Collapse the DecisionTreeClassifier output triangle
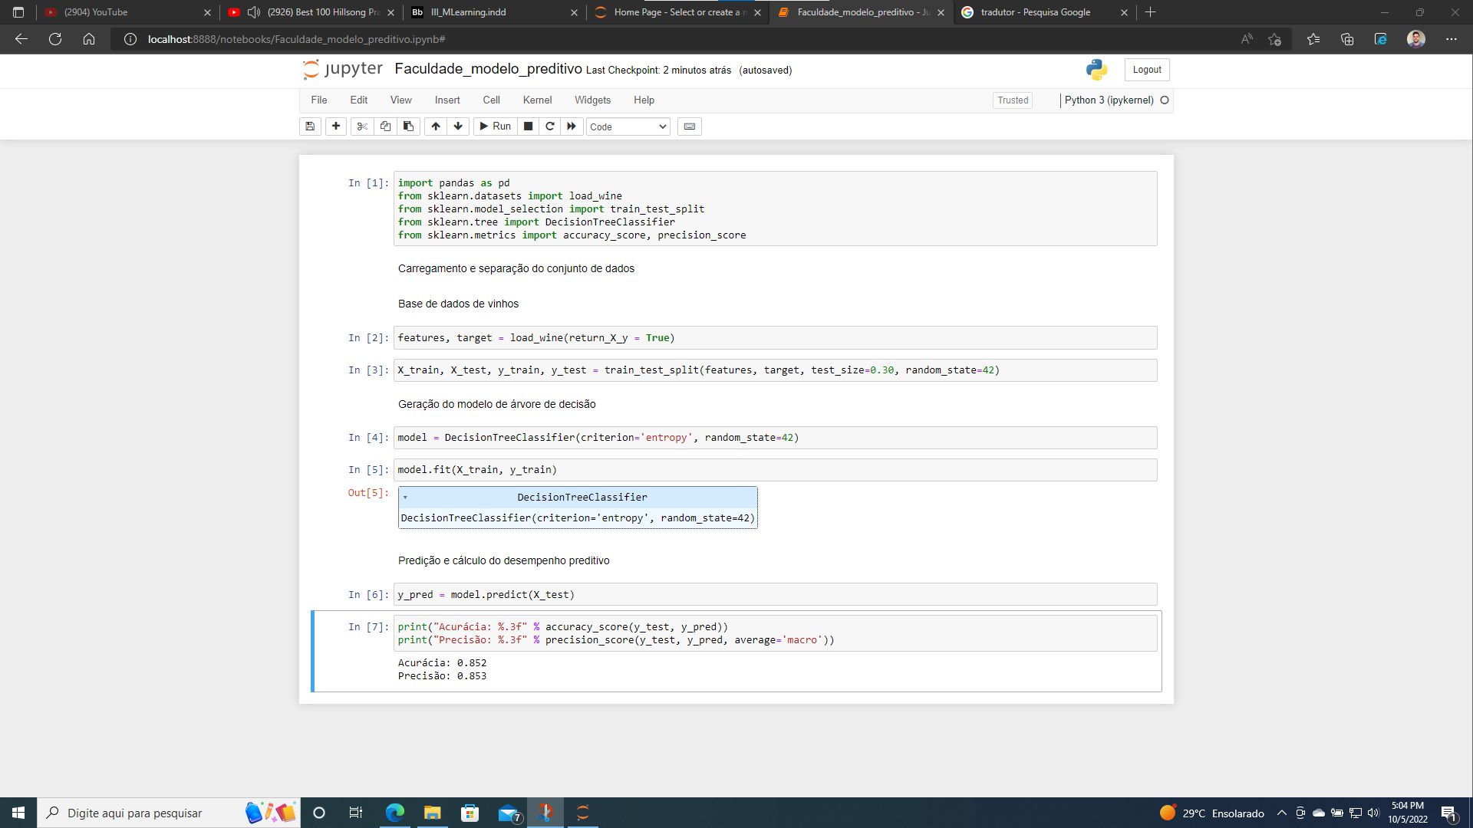Screen dimensions: 1473x828 pyautogui.click(x=405, y=498)
